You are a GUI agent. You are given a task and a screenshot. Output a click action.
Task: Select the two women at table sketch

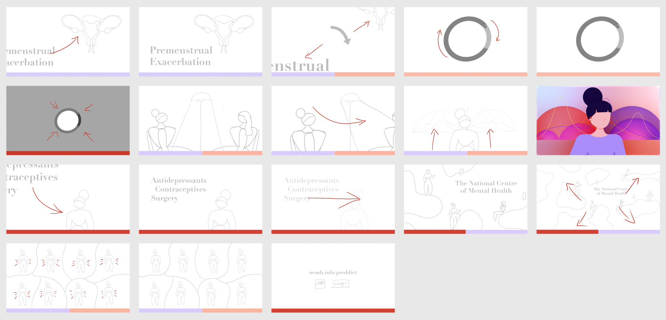click(x=200, y=120)
